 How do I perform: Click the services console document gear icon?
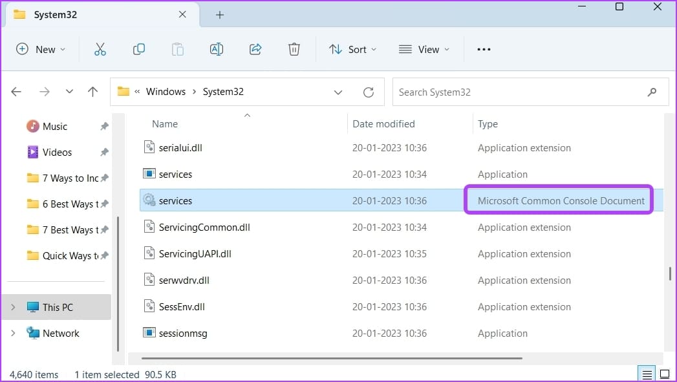(149, 200)
